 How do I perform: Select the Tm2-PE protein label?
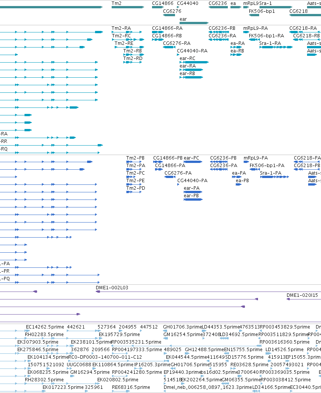click(135, 180)
